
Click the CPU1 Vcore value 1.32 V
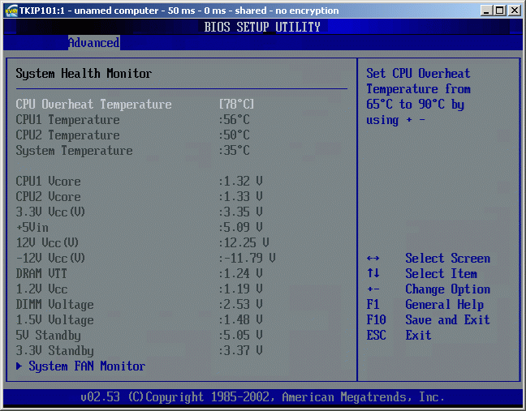[x=240, y=182]
